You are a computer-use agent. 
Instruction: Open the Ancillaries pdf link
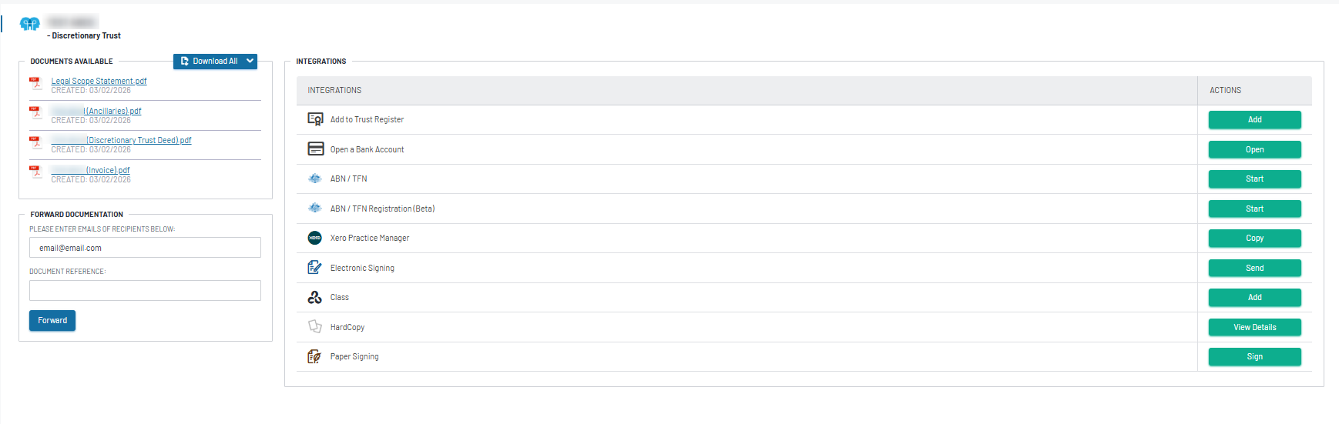coord(112,111)
